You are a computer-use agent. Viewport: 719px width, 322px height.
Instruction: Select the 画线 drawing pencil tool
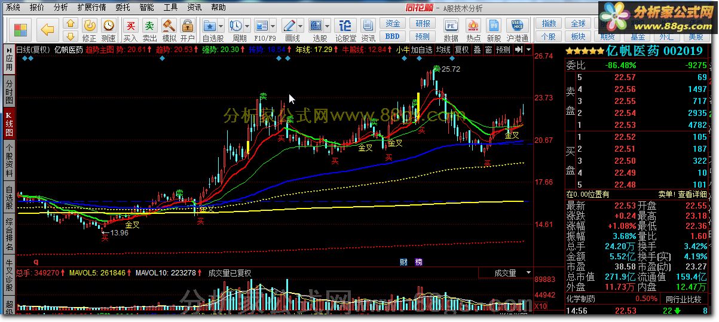click(289, 26)
